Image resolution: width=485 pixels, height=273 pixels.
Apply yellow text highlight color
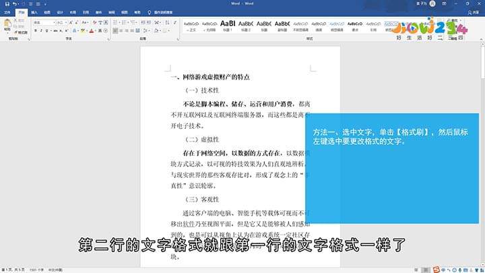click(82, 30)
